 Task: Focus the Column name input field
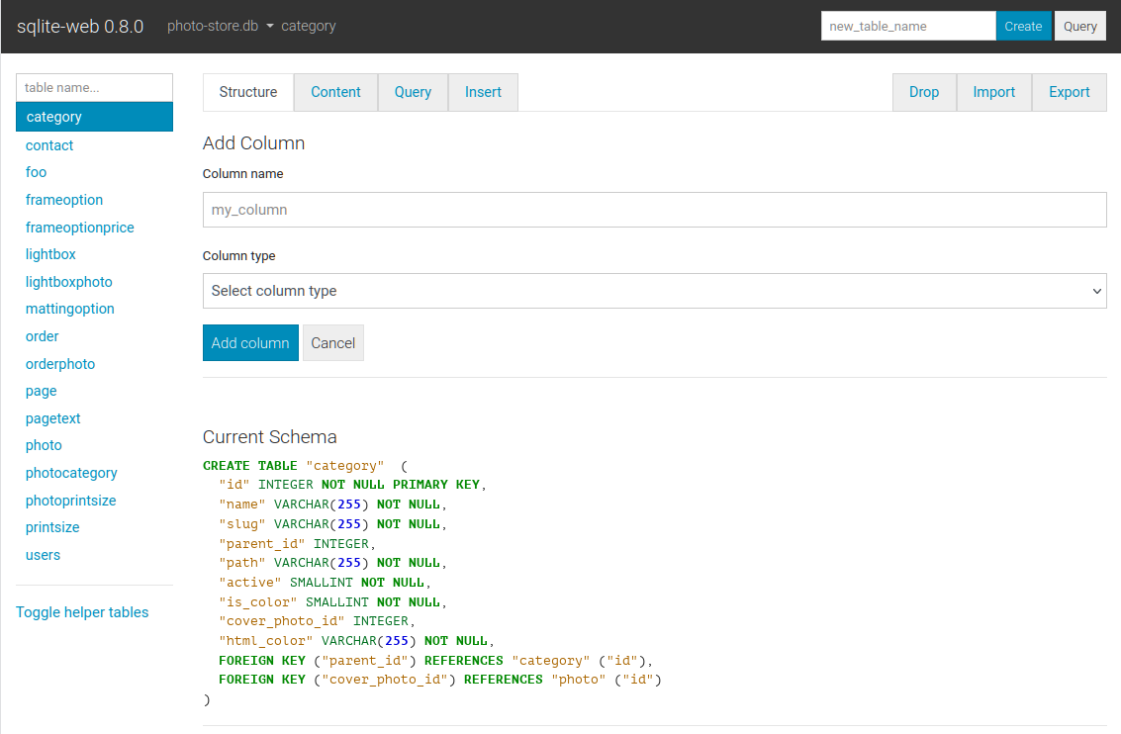tap(654, 210)
